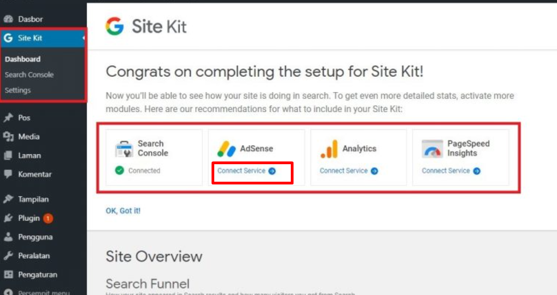
Task: Open the Site Kit sidebar menu
Action: (x=30, y=38)
